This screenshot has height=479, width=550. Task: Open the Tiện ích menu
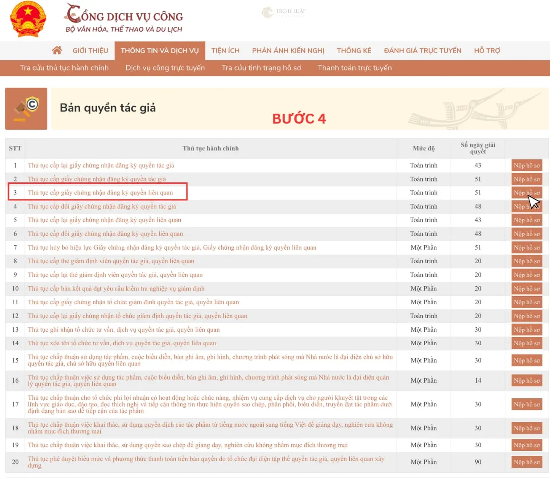pos(225,50)
